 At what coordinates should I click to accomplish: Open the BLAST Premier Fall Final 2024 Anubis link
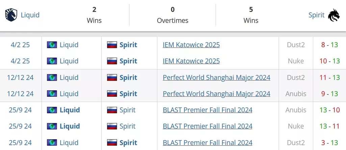(208, 110)
